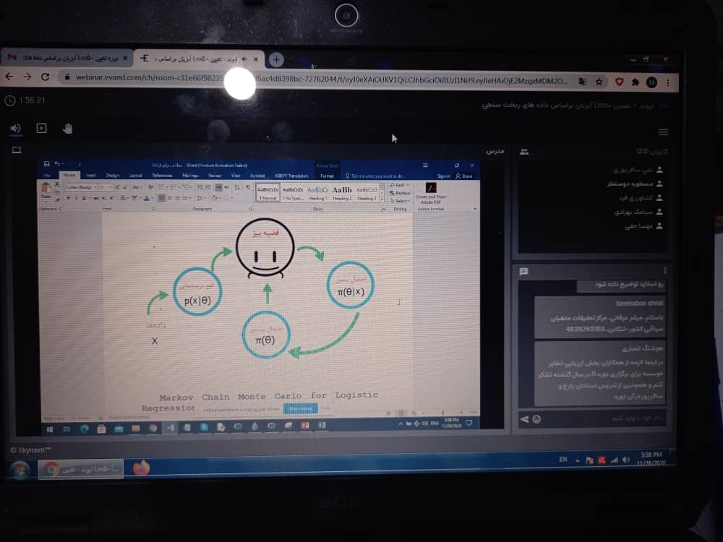This screenshot has height=542, width=723.
Task: Open the Skyroom hamburger menu
Action: (663, 132)
